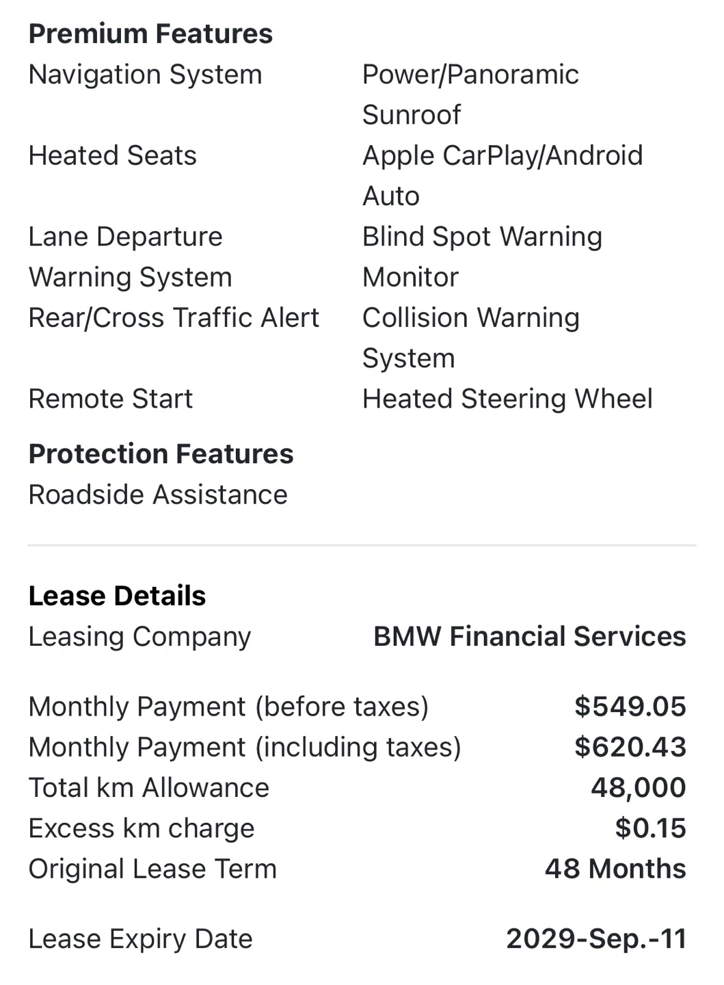Select the Collision Warning System item
Viewport: 724px width, 985px height.
coord(470,337)
